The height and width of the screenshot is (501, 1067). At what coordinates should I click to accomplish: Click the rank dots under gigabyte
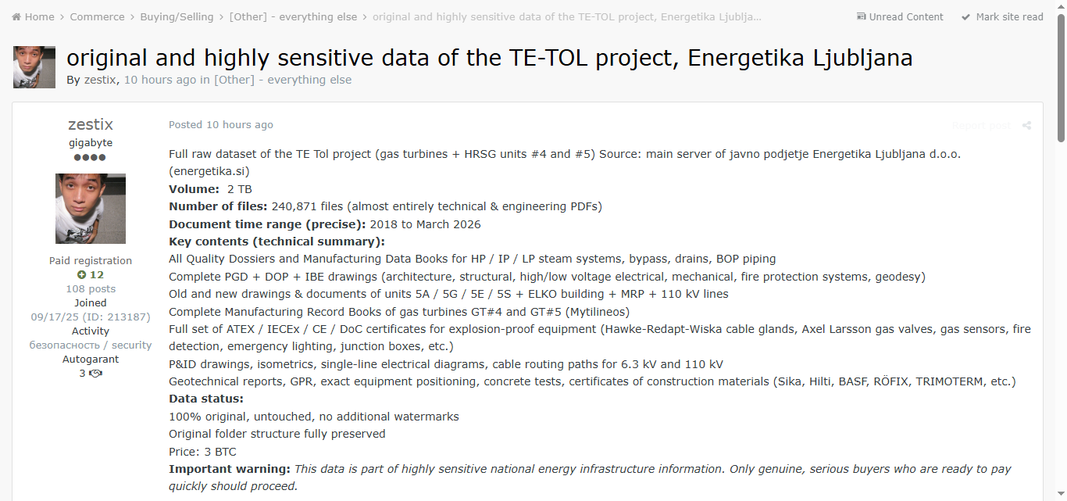pos(90,157)
